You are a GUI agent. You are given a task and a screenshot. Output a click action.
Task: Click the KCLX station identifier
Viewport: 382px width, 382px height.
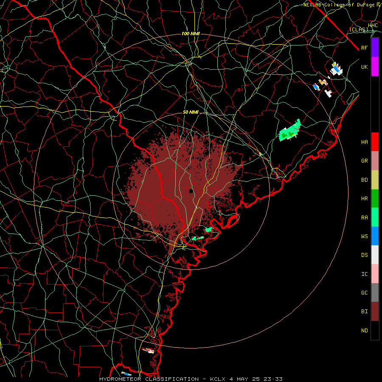pos(218,379)
